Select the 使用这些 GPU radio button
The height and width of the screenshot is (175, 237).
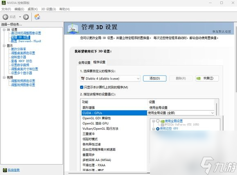(158, 128)
